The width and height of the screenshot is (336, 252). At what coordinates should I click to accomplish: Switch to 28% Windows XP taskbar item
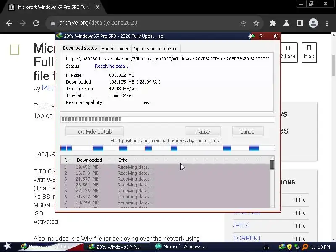(x=117, y=247)
